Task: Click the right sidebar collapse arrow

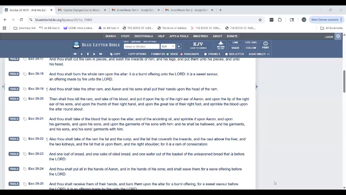Action: point(257,87)
